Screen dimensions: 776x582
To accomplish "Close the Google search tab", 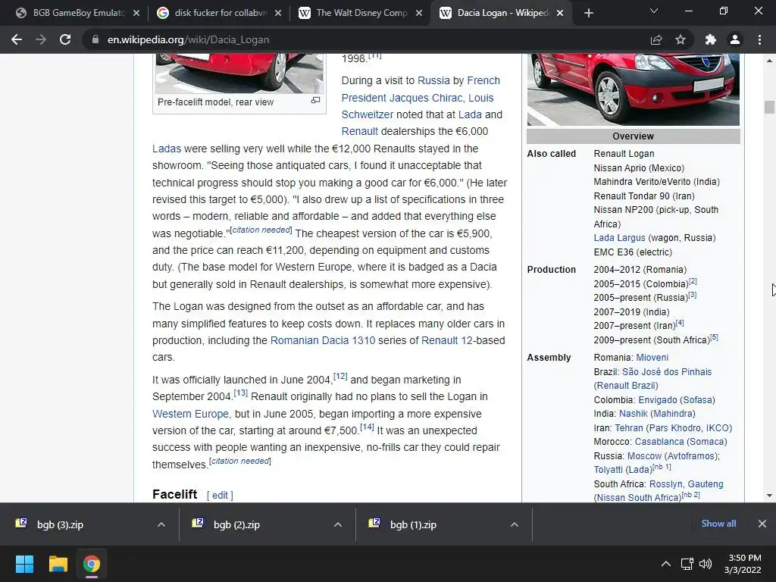I will pyautogui.click(x=278, y=14).
